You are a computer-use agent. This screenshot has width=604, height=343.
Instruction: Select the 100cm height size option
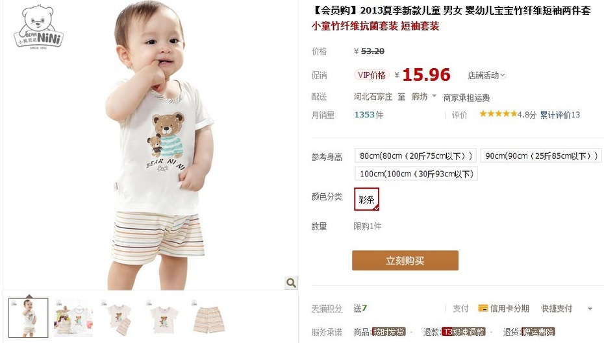[x=416, y=174]
